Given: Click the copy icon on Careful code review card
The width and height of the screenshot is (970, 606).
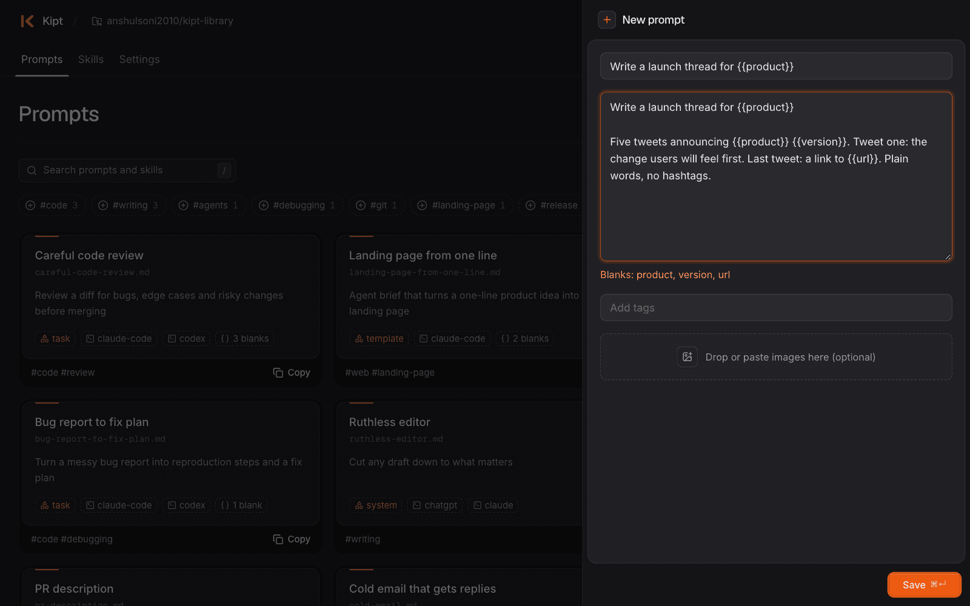Looking at the screenshot, I should pyautogui.click(x=278, y=373).
